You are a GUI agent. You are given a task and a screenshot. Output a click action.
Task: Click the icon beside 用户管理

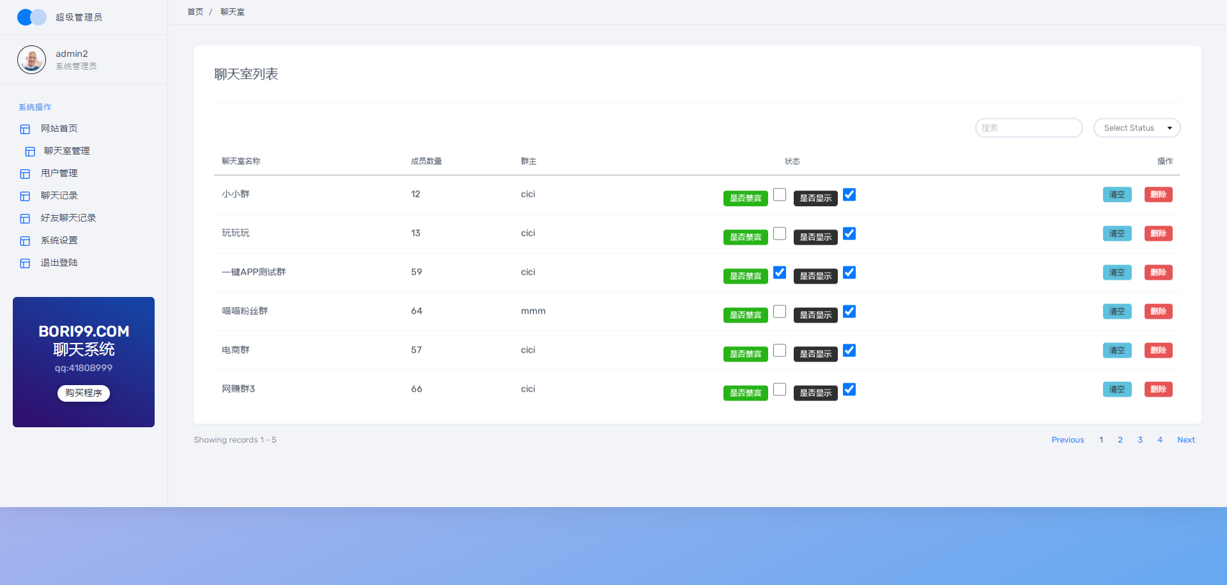[x=25, y=174]
